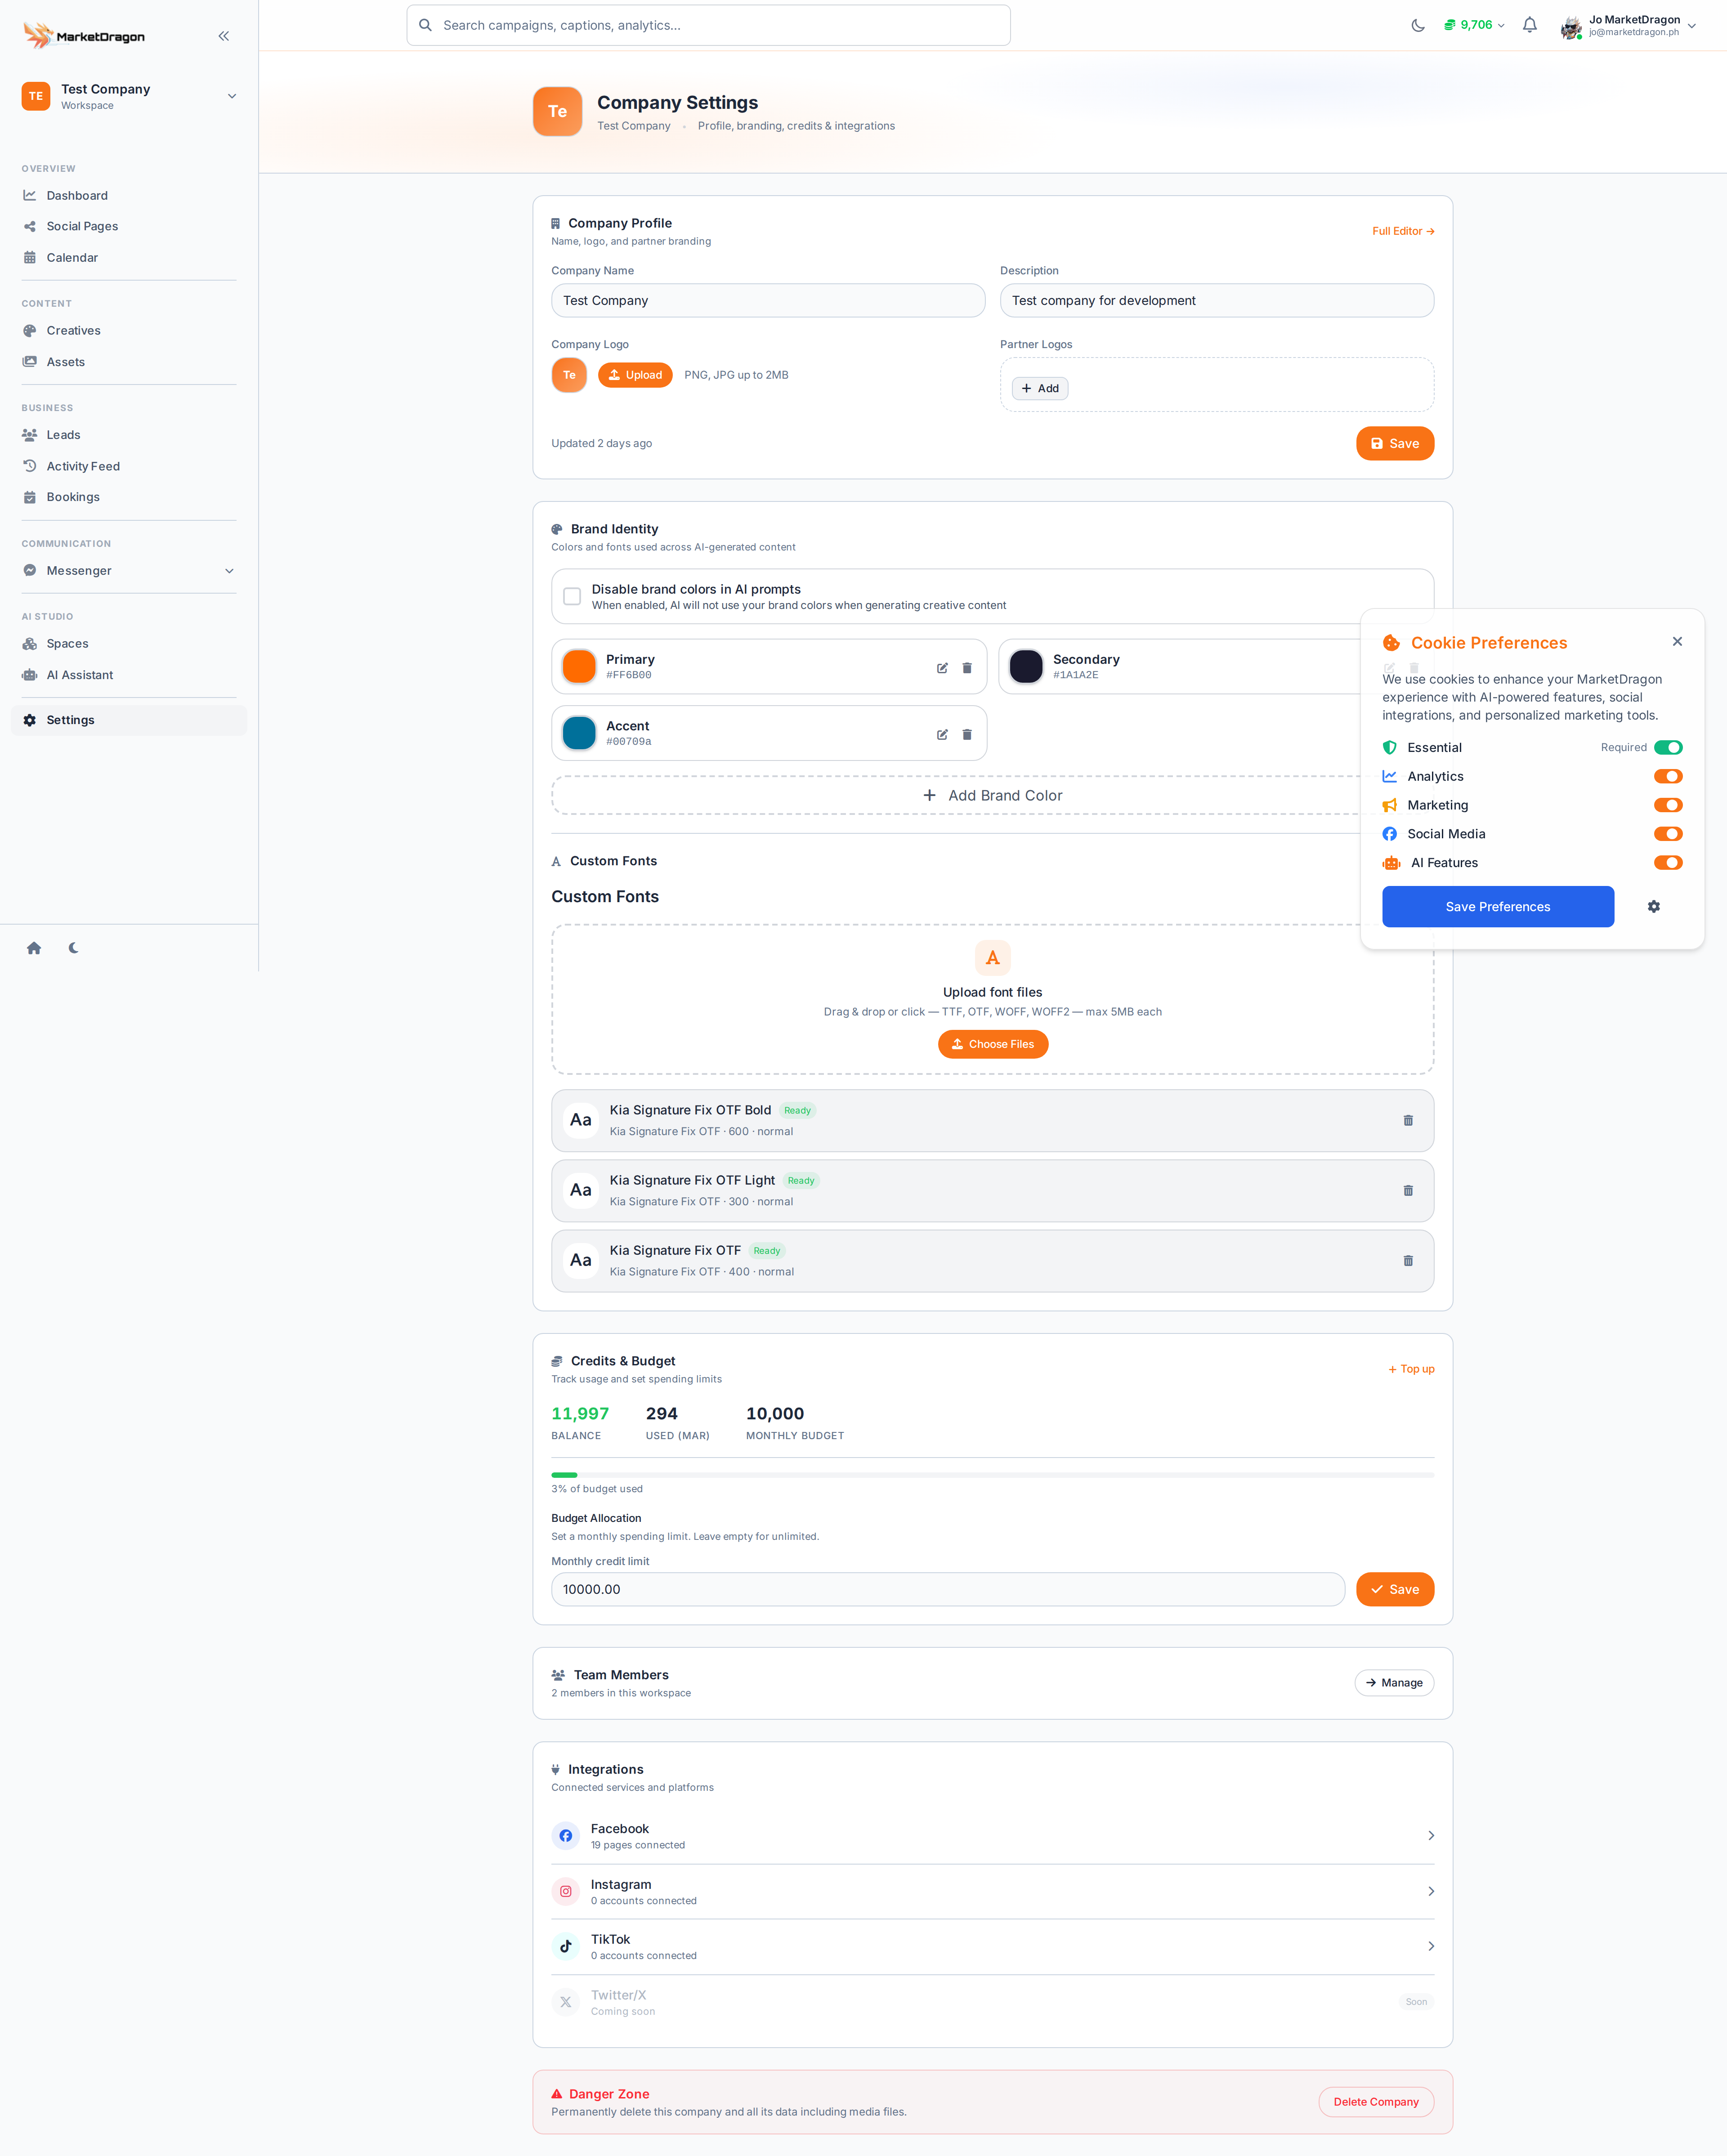Open cookie settings gear icon

1654,907
